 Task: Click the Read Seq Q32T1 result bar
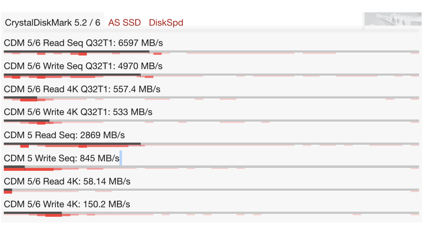click(76, 52)
